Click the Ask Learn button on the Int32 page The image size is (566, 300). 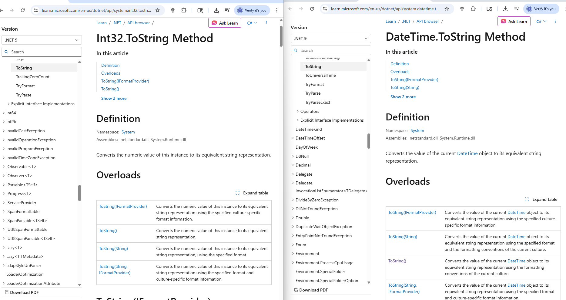point(225,23)
